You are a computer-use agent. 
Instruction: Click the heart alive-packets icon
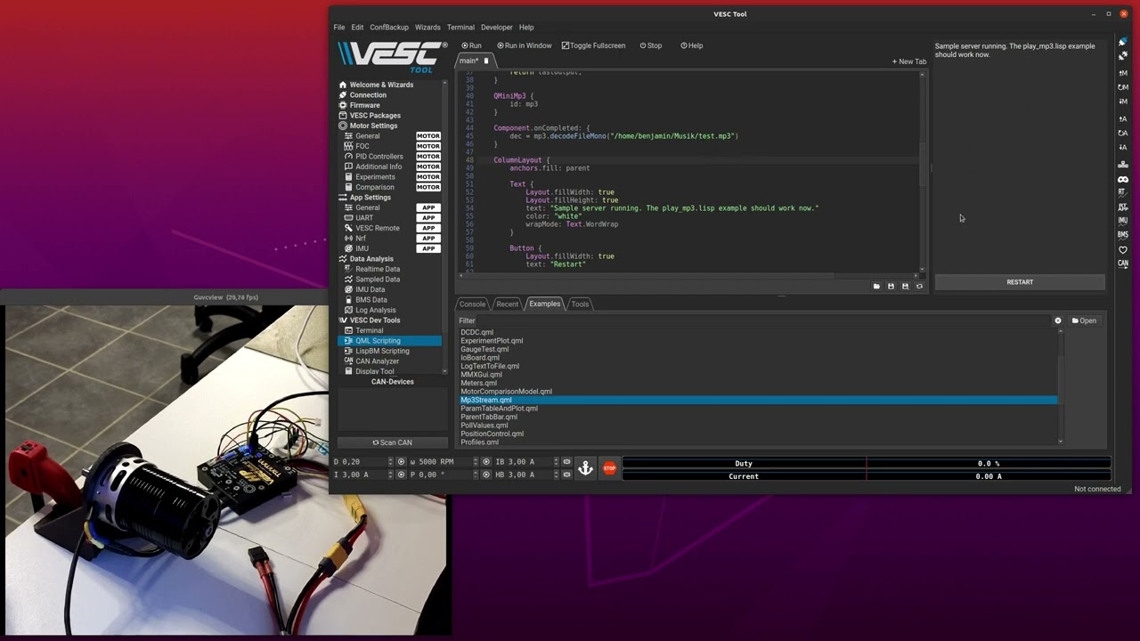(1123, 249)
